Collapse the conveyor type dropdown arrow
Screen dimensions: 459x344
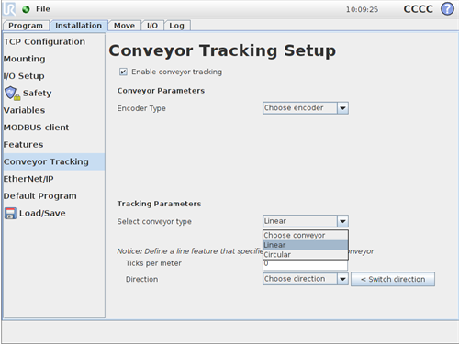point(342,221)
